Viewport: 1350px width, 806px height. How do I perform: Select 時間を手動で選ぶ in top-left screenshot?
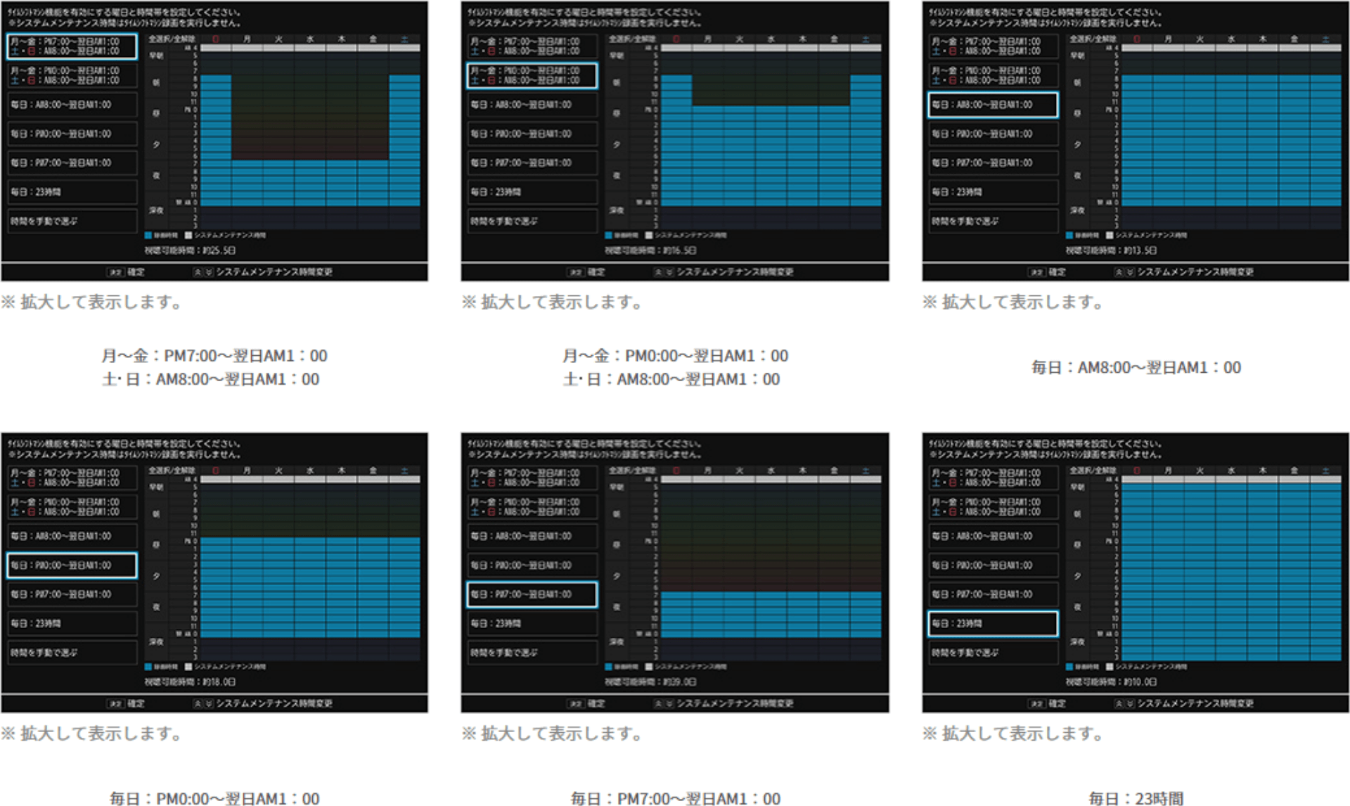72,221
